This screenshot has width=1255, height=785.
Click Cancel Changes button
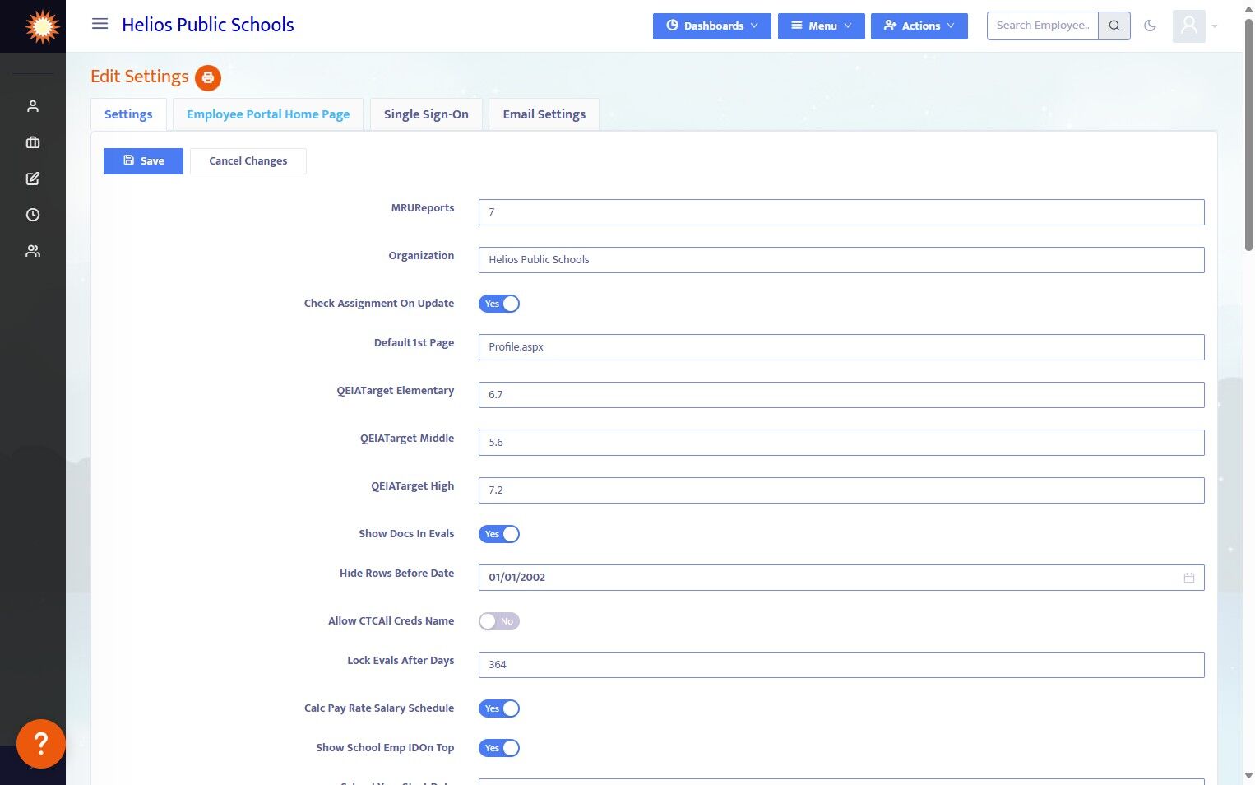(248, 161)
